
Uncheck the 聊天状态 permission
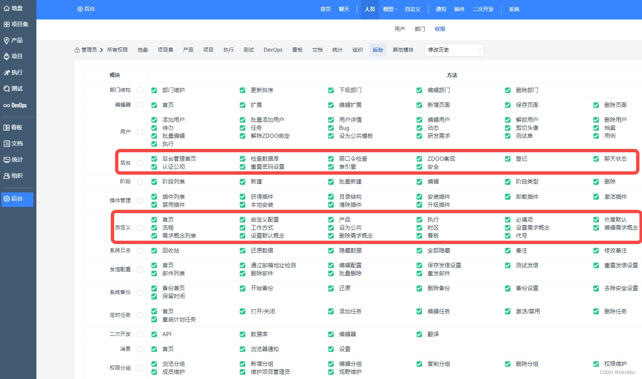(x=596, y=159)
